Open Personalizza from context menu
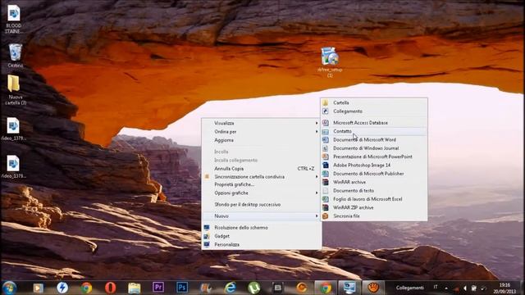Viewport: 525px width, 295px height. tap(261, 244)
